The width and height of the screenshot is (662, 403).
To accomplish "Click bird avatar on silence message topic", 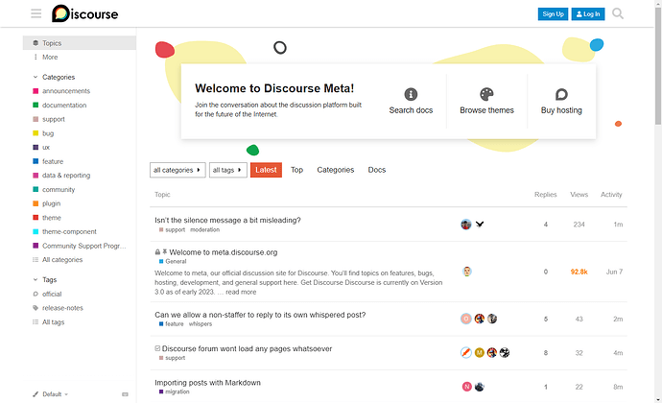I will point(480,225).
